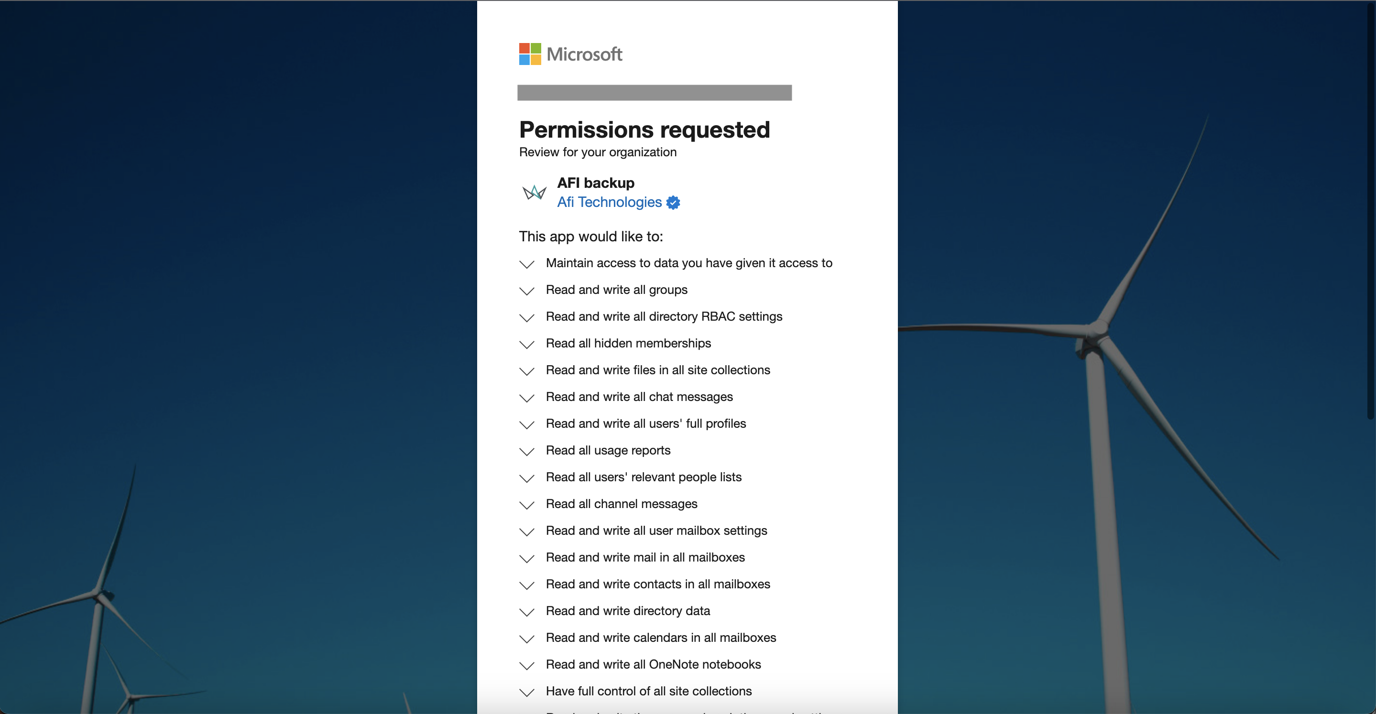This screenshot has height=714, width=1376.
Task: Expand 'Read and write all groups' chevron
Action: coord(527,291)
